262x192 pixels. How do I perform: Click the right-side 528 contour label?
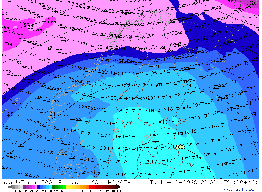[168, 50]
